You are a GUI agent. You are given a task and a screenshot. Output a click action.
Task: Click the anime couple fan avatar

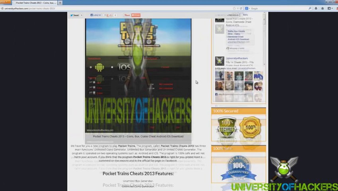tap(258, 86)
